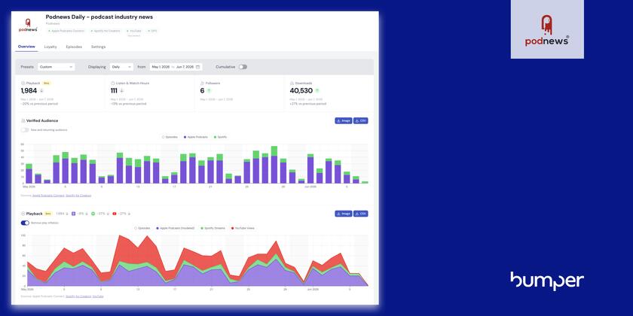Disable the Remove play inflation toggle
Viewport: 633px width, 316px height.
[25, 223]
